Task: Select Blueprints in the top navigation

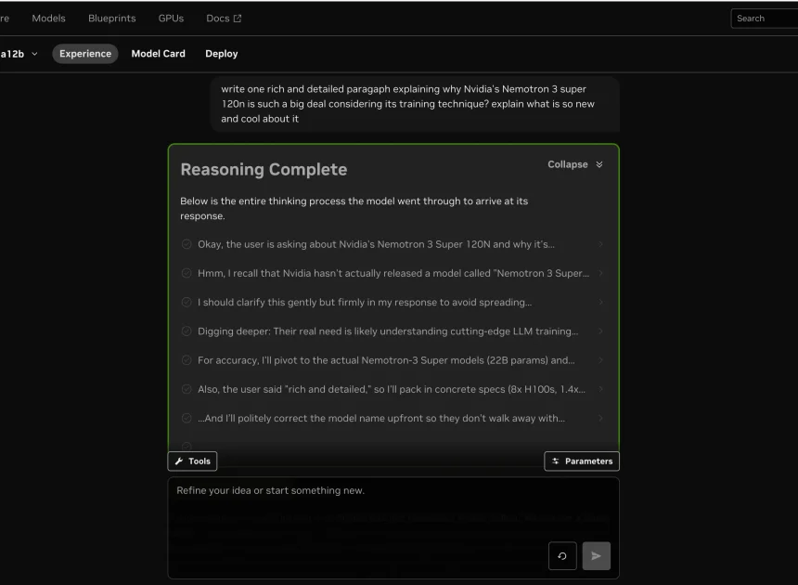Action: (111, 18)
